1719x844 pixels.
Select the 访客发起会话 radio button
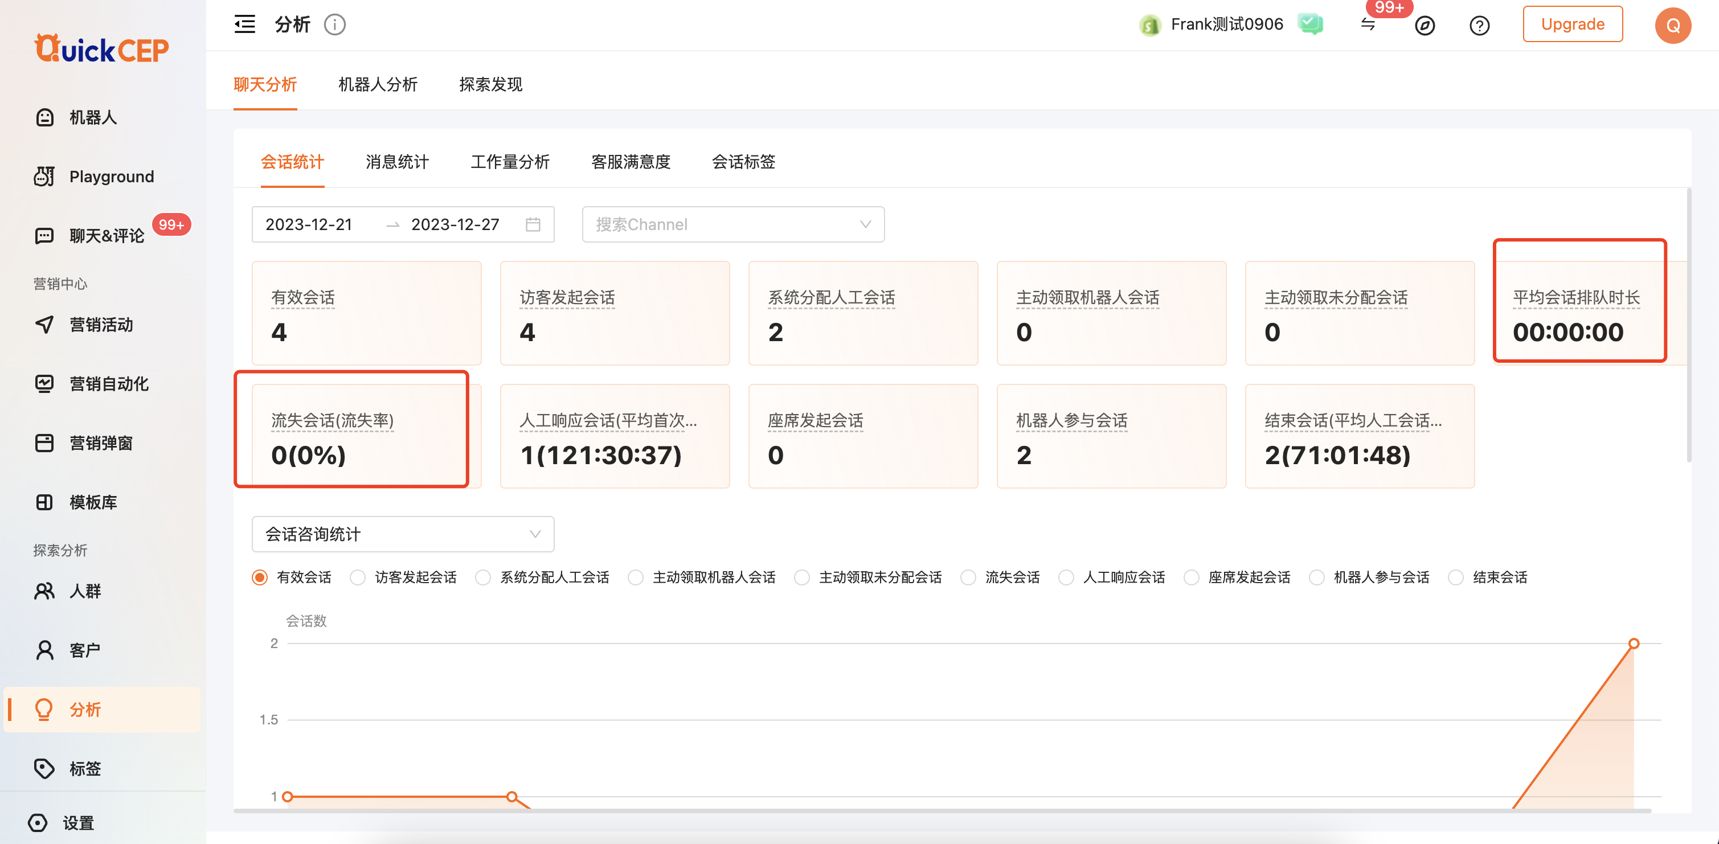[x=358, y=577]
